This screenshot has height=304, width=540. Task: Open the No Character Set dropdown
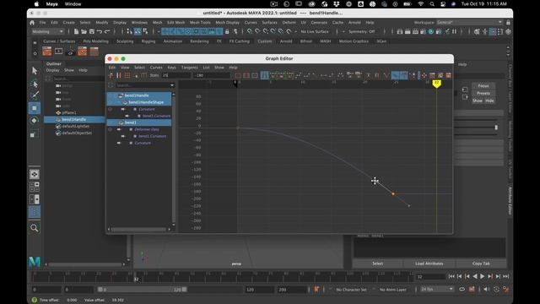[351, 290]
